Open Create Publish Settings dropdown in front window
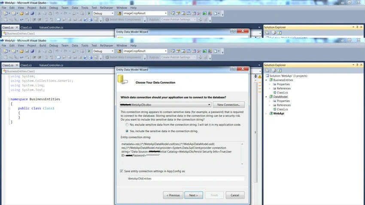The image size is (365, 205). [195, 57]
